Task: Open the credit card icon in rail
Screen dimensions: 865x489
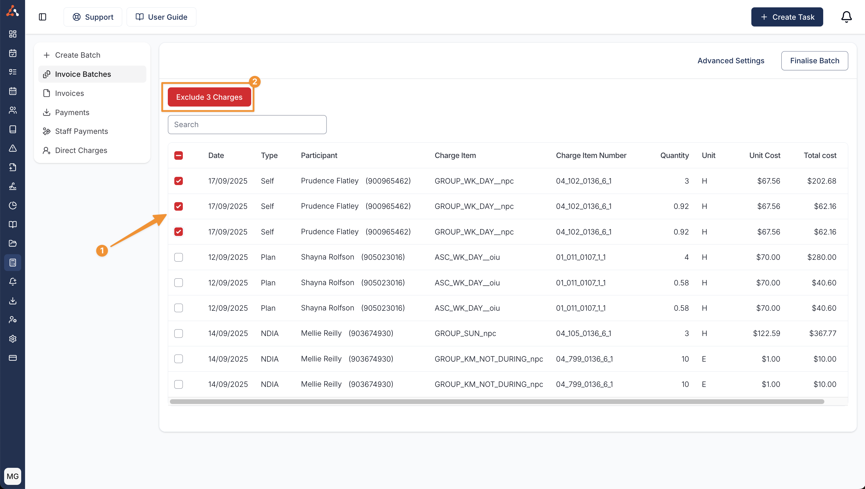Action: click(12, 358)
